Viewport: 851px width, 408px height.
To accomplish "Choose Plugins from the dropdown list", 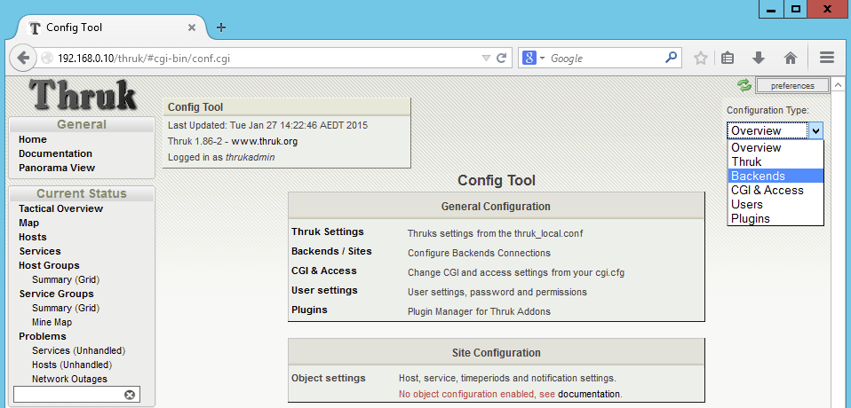I will tap(775, 218).
